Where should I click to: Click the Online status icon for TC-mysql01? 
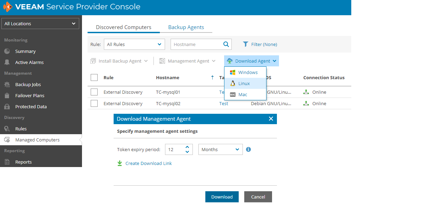(306, 92)
